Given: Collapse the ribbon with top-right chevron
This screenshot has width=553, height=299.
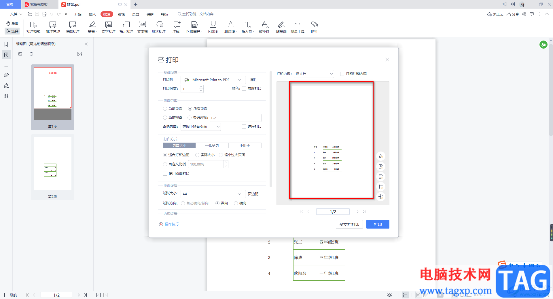Looking at the screenshot, I should pos(547,14).
